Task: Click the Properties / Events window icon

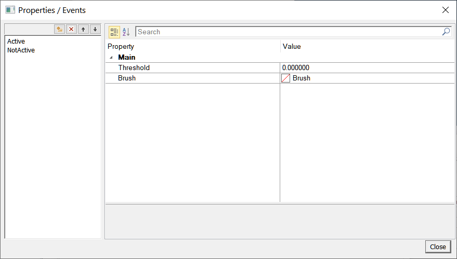Action: (x=10, y=10)
